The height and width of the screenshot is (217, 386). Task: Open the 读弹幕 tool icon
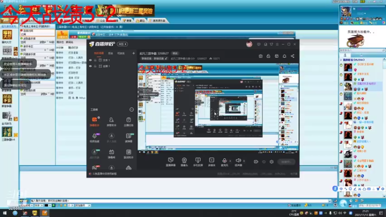click(x=128, y=138)
